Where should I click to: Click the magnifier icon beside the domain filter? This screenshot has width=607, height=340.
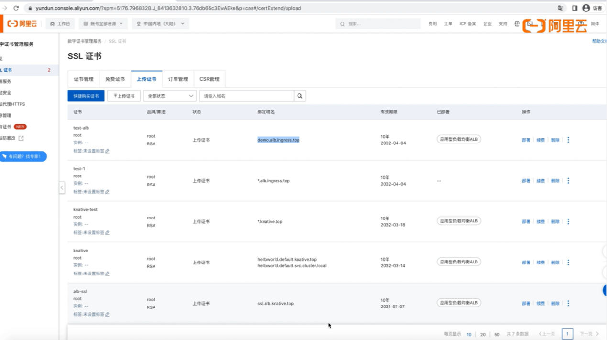[300, 96]
